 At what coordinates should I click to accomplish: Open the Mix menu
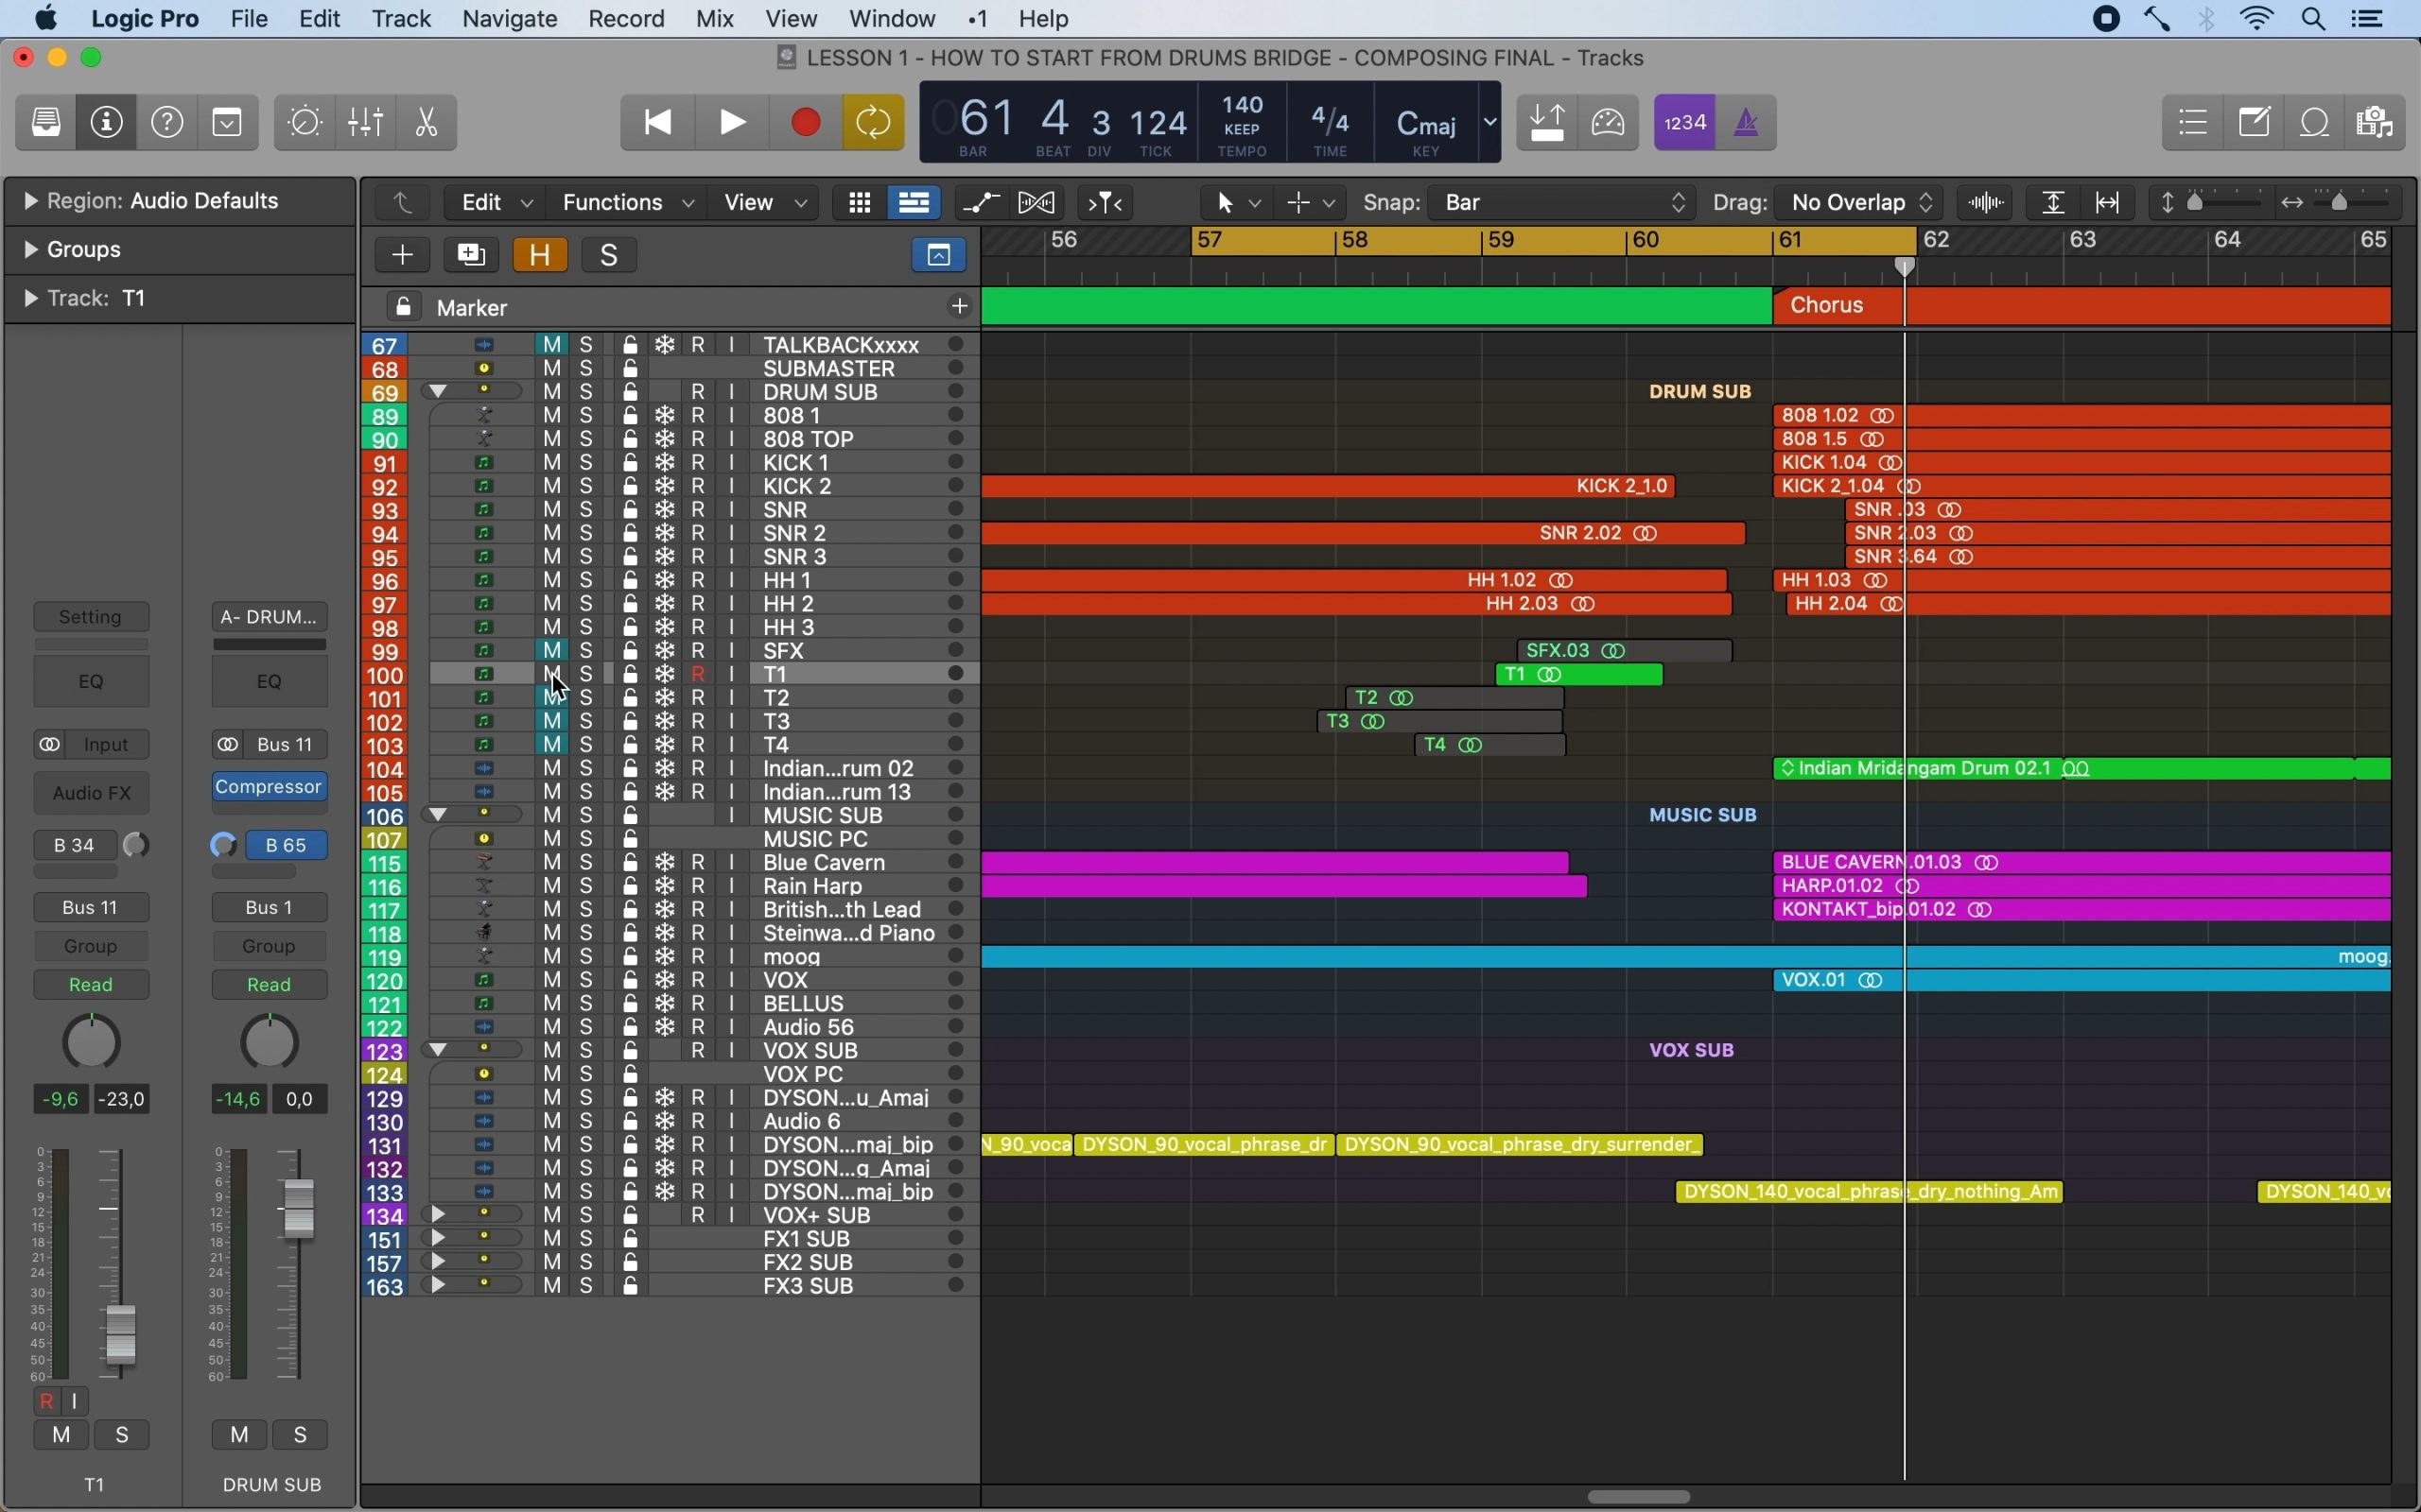pyautogui.click(x=715, y=19)
